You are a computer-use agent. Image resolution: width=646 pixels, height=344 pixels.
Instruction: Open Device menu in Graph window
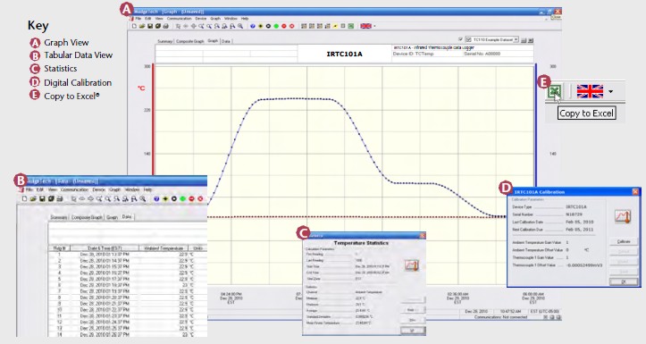click(201, 19)
